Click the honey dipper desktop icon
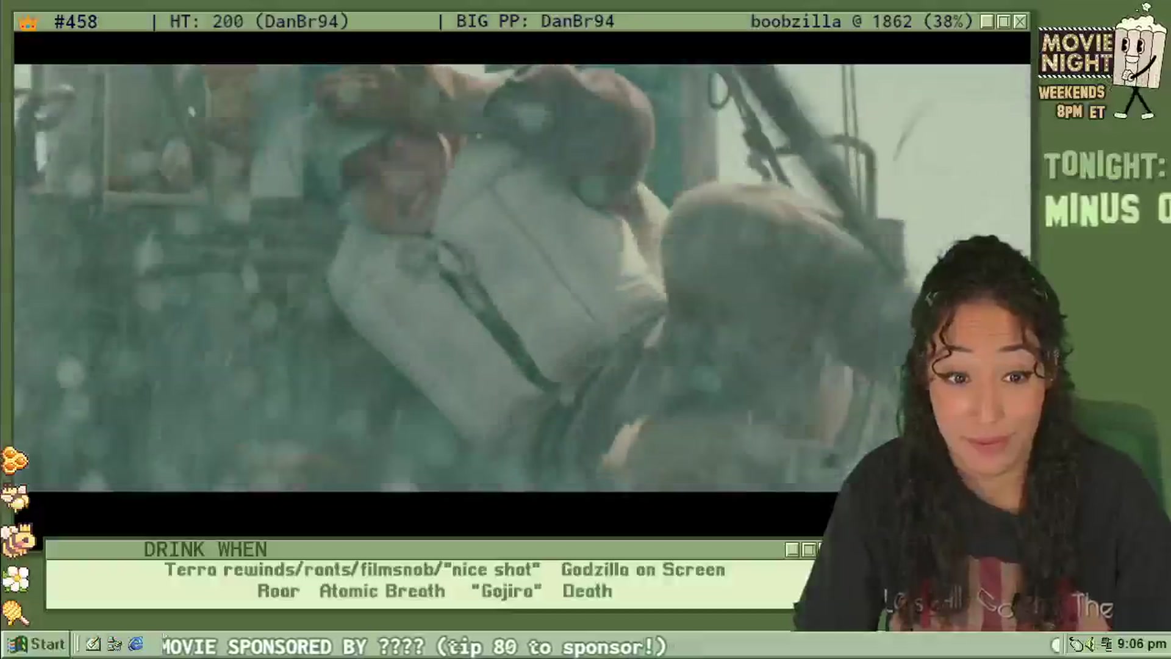Screen dimensions: 1171x659 point(15,613)
